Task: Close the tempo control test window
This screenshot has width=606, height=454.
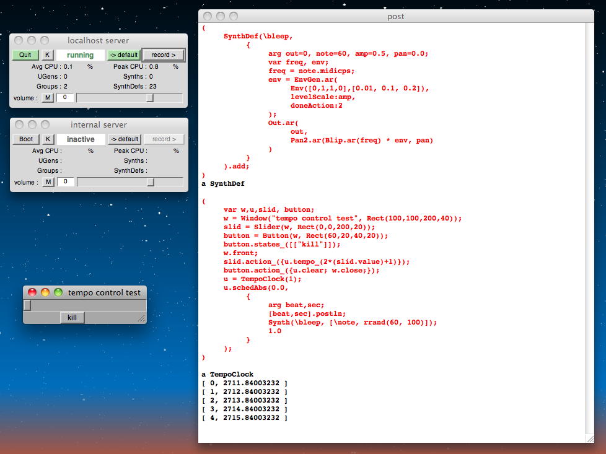Action: 33,292
